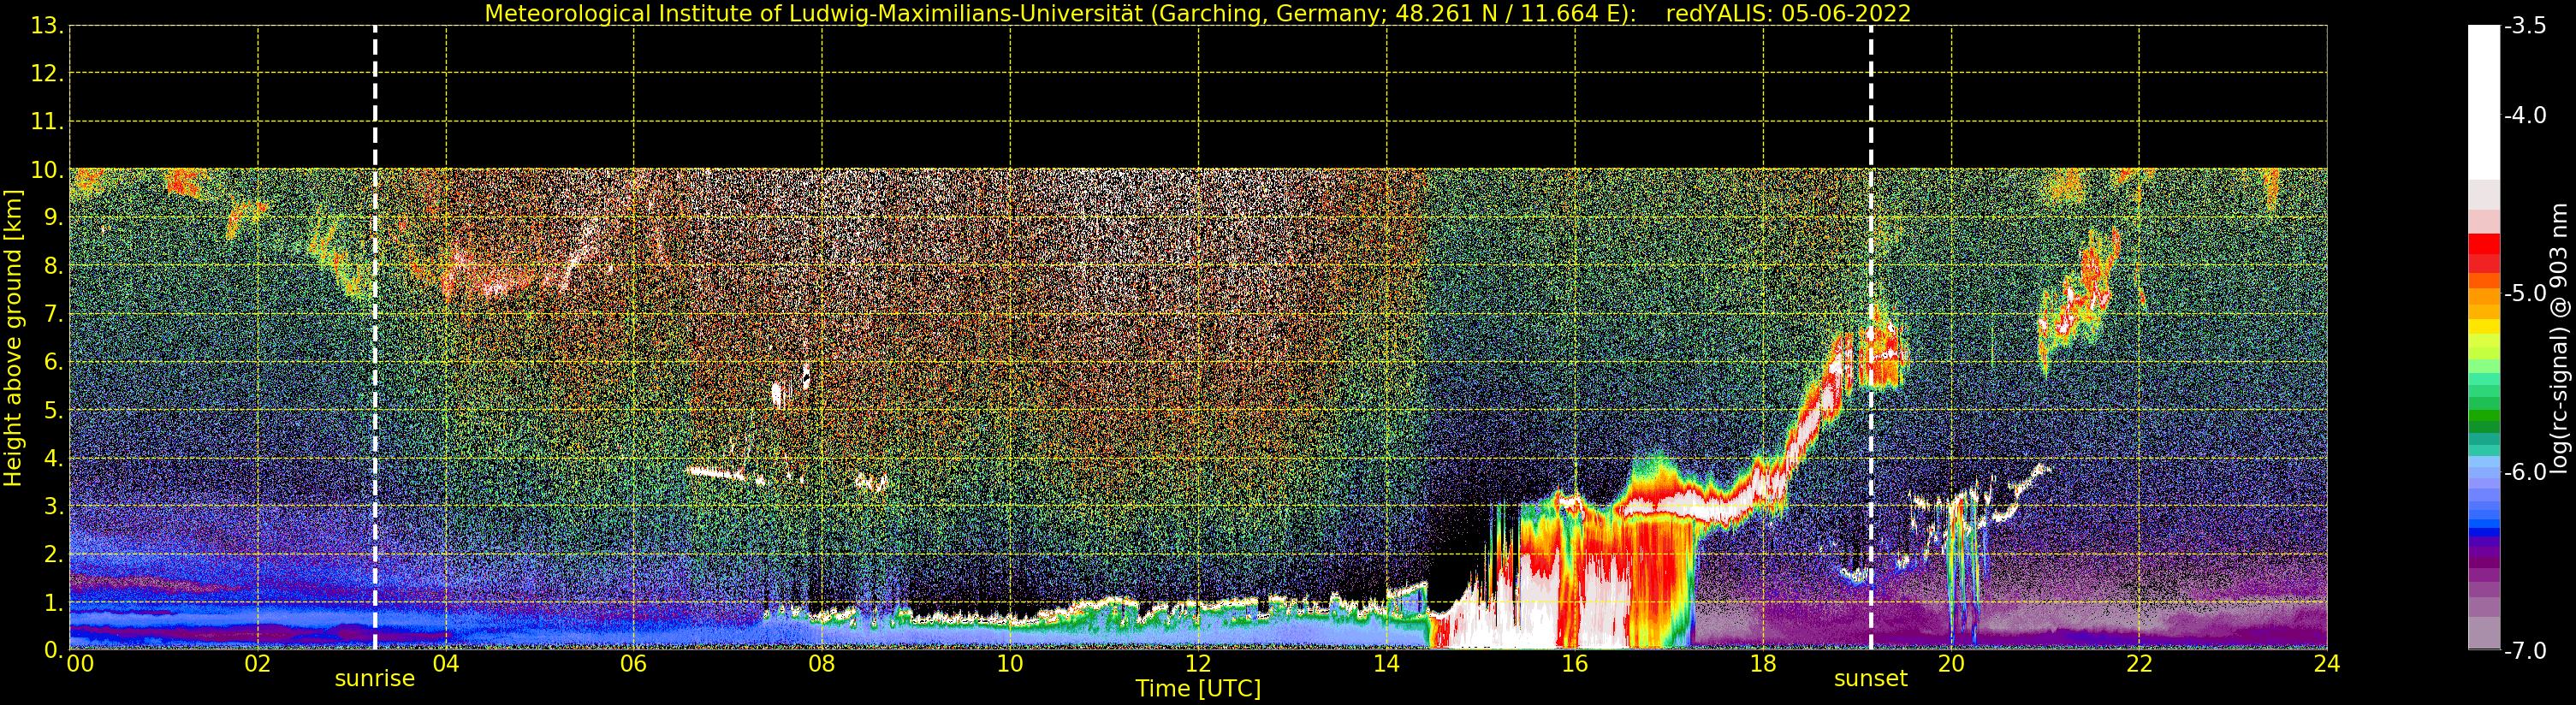Click the '7.' height axis tick label
The height and width of the screenshot is (705, 2576).
coord(53,315)
